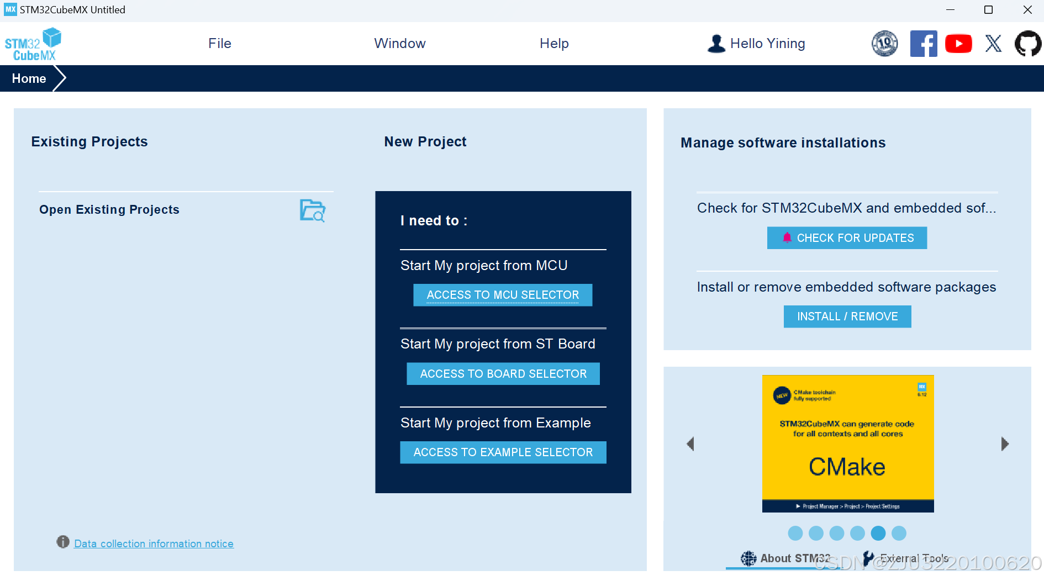Image resolution: width=1044 pixels, height=581 pixels.
Task: Click Open Existing Projects label
Action: [109, 210]
